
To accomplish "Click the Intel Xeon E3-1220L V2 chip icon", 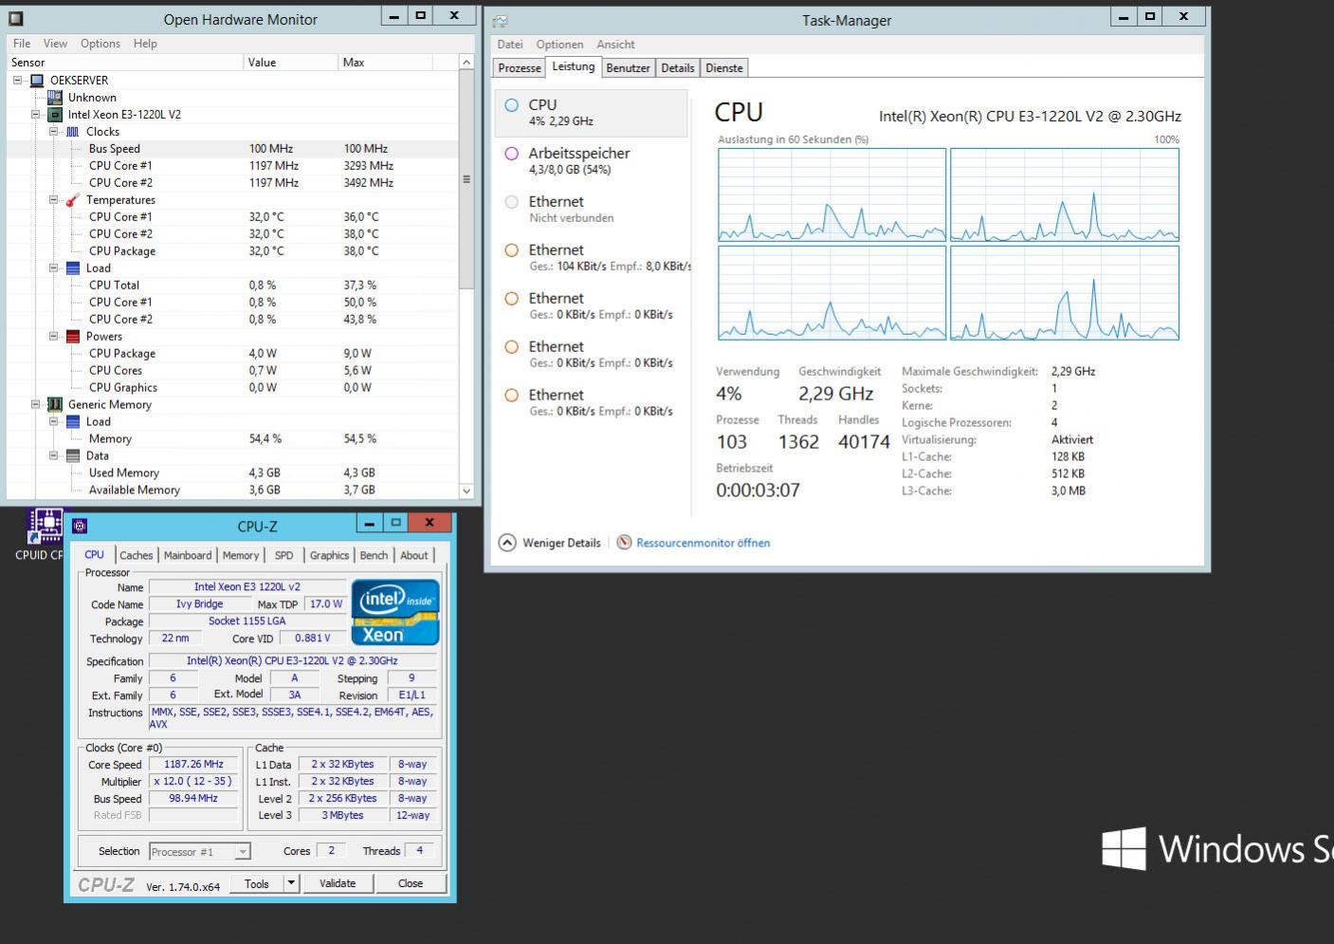I will coord(55,115).
